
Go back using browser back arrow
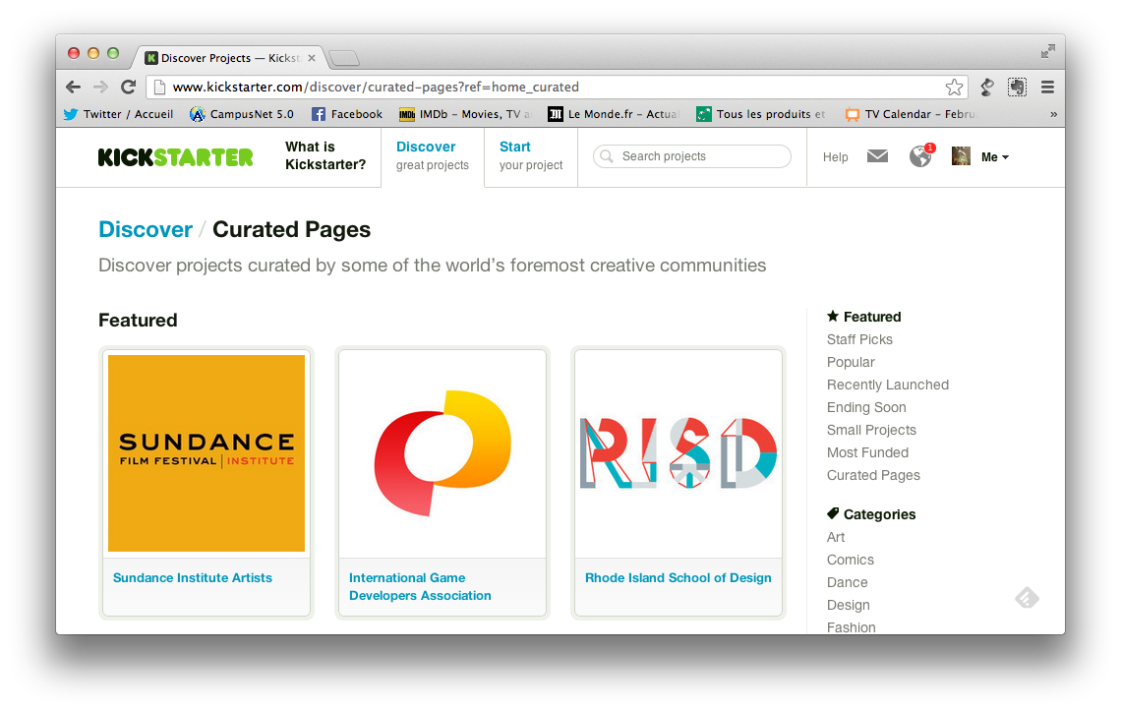click(73, 88)
